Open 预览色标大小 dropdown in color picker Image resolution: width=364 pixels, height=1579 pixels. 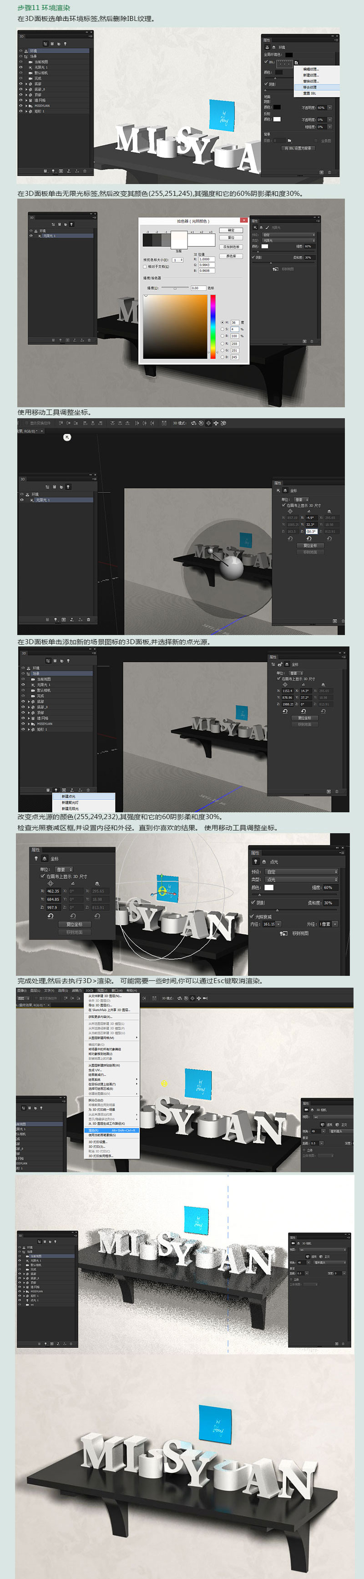(178, 260)
